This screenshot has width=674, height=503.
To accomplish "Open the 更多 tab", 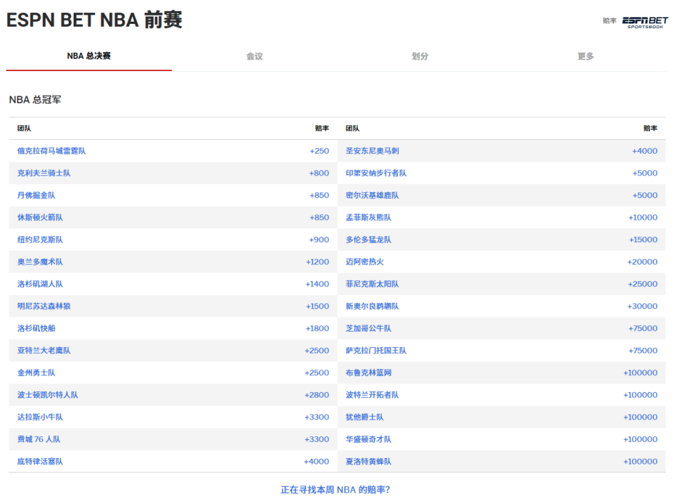I will tap(586, 56).
